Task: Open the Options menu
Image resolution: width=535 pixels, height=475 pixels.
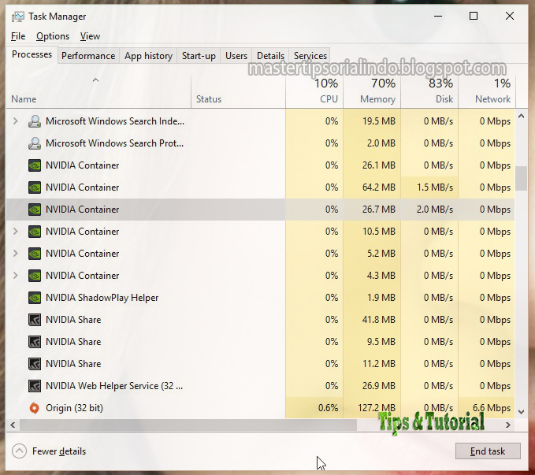Action: tap(53, 36)
